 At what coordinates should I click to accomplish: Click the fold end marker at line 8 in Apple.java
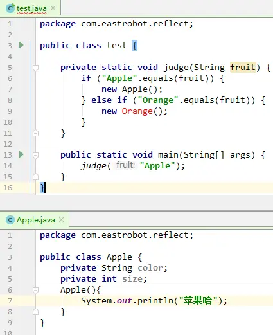coord(36,312)
